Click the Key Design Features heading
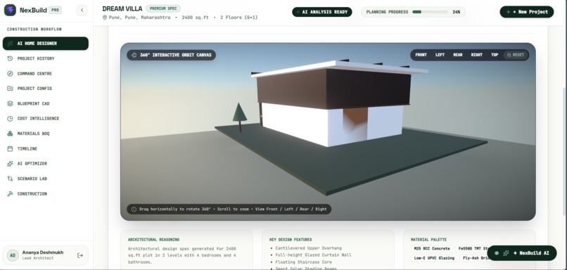This screenshot has height=270, width=567. (291, 240)
